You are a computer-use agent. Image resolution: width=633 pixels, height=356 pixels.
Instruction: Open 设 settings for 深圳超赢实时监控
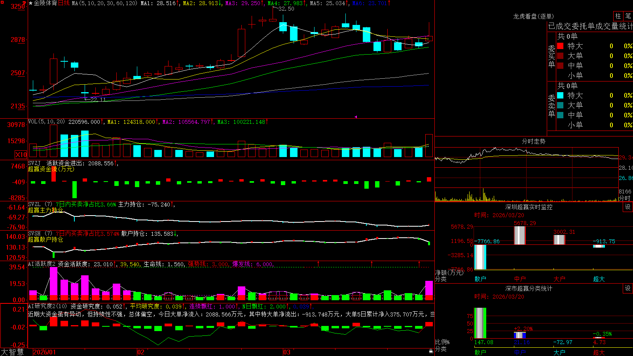[628, 207]
